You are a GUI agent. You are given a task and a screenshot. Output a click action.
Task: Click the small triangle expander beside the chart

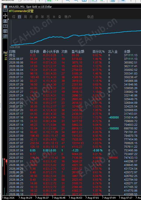pyautogui.click(x=8, y=19)
